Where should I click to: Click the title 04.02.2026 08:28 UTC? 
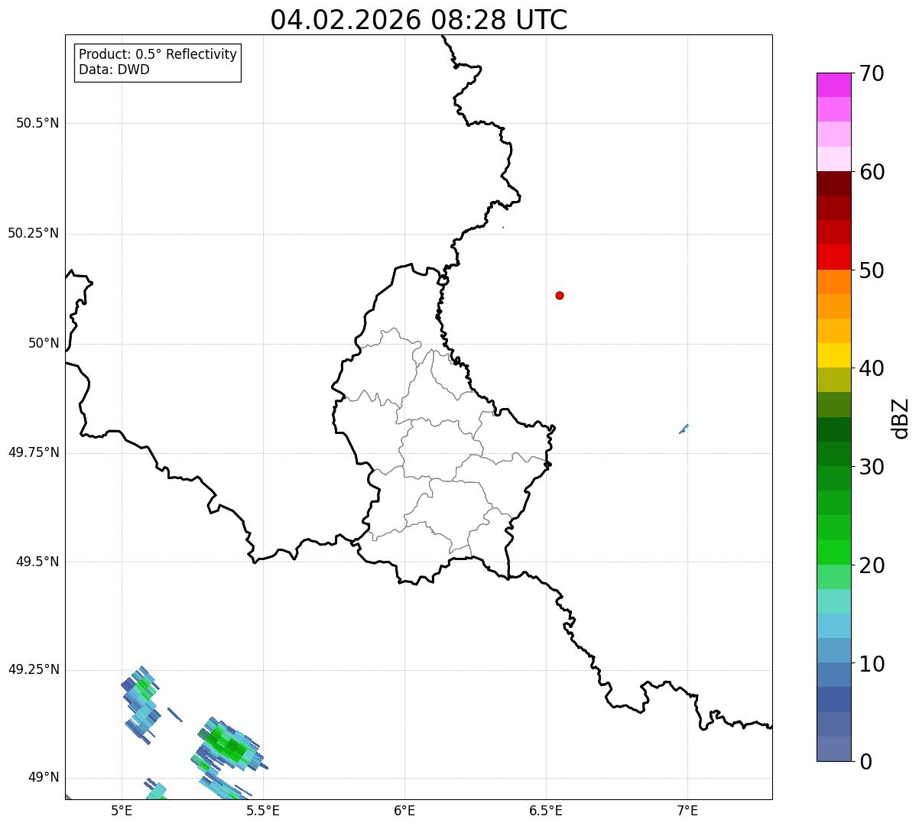coord(419,20)
